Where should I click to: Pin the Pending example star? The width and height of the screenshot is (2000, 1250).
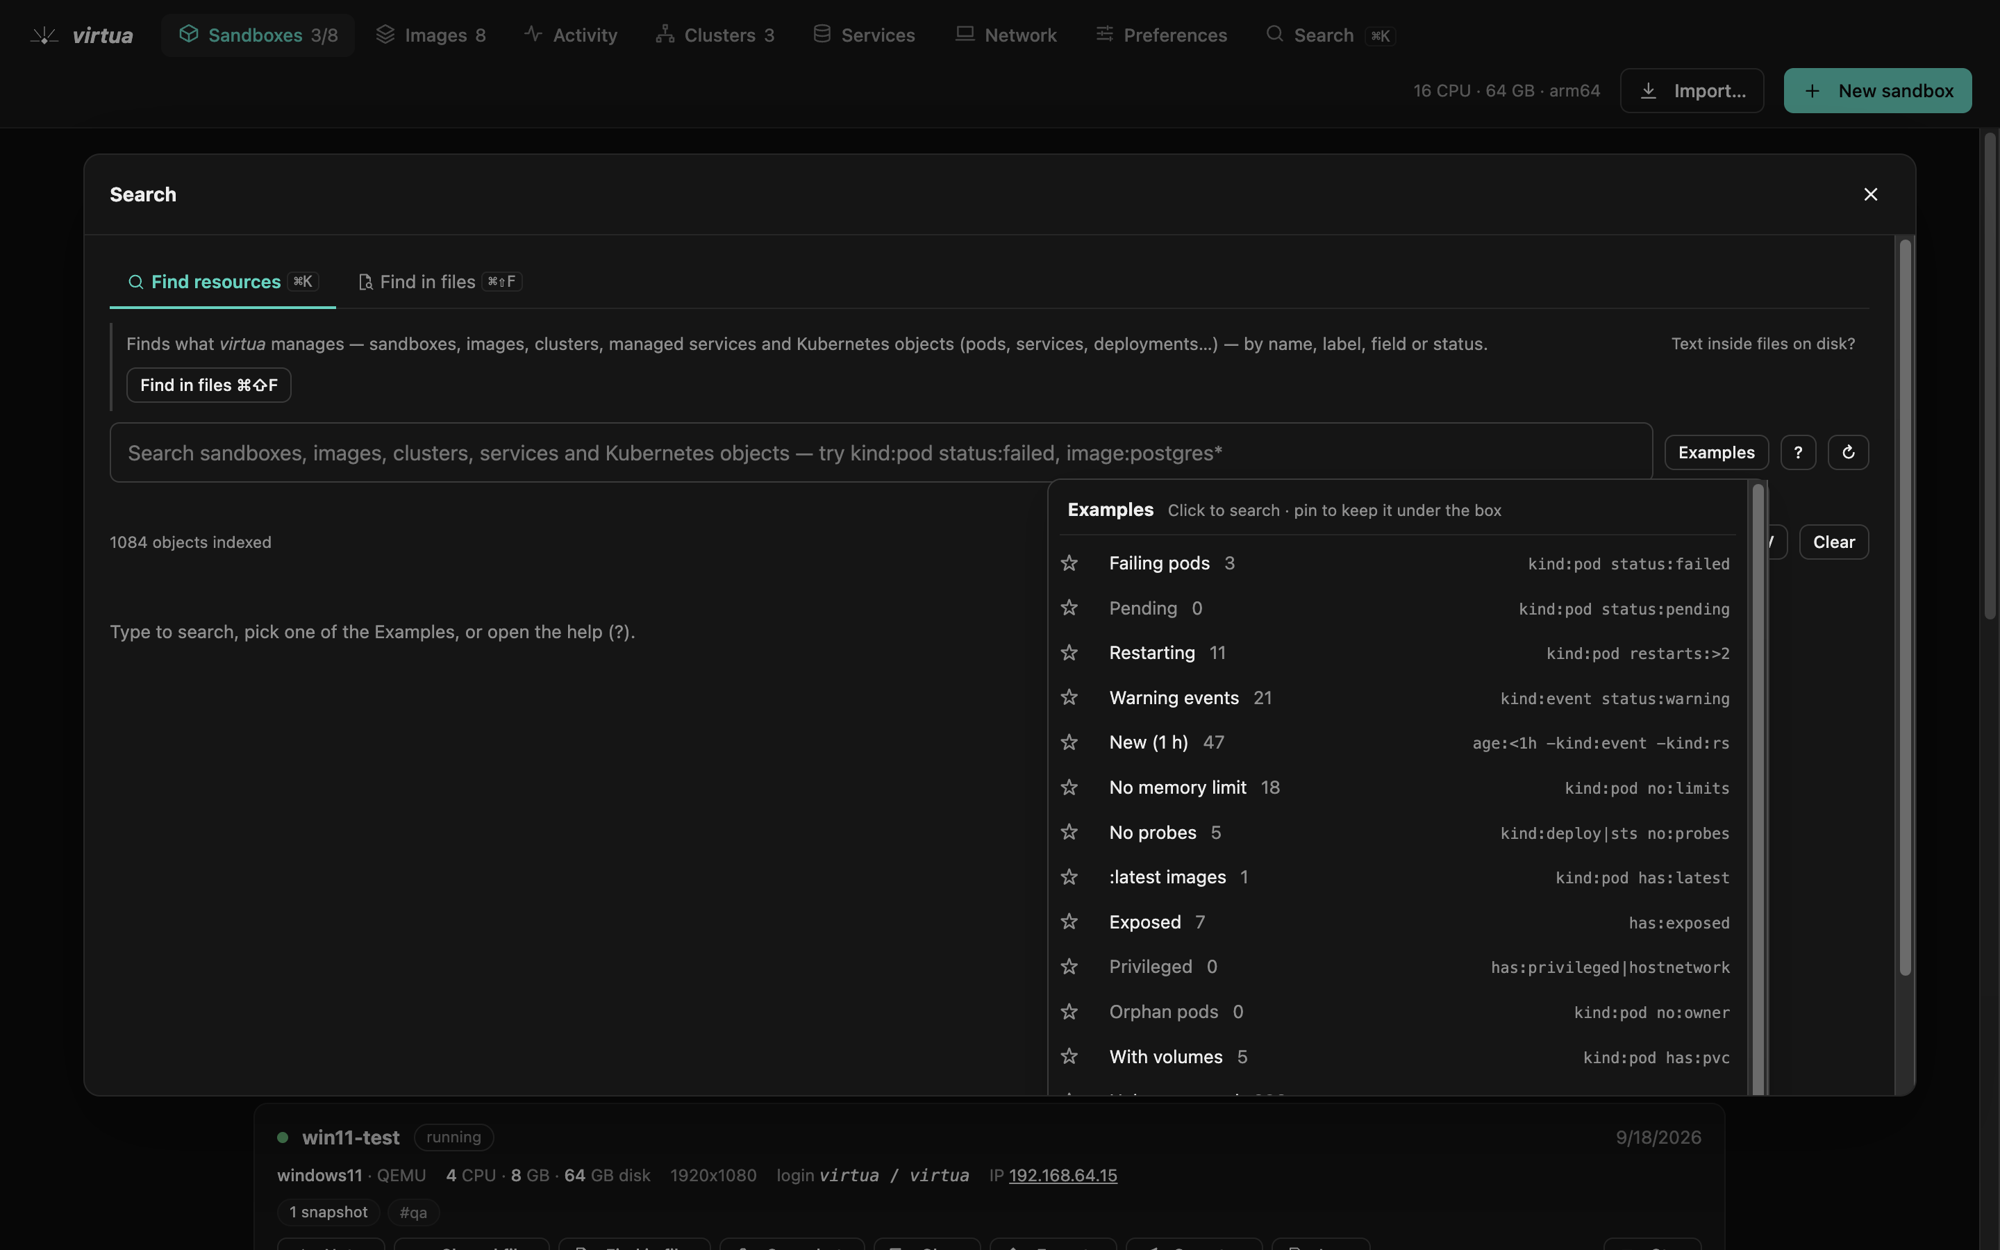[1069, 608]
